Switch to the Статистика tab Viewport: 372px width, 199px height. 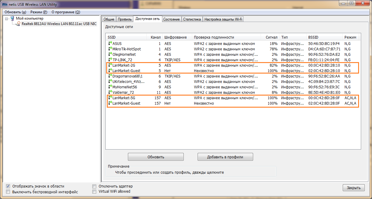[192, 19]
